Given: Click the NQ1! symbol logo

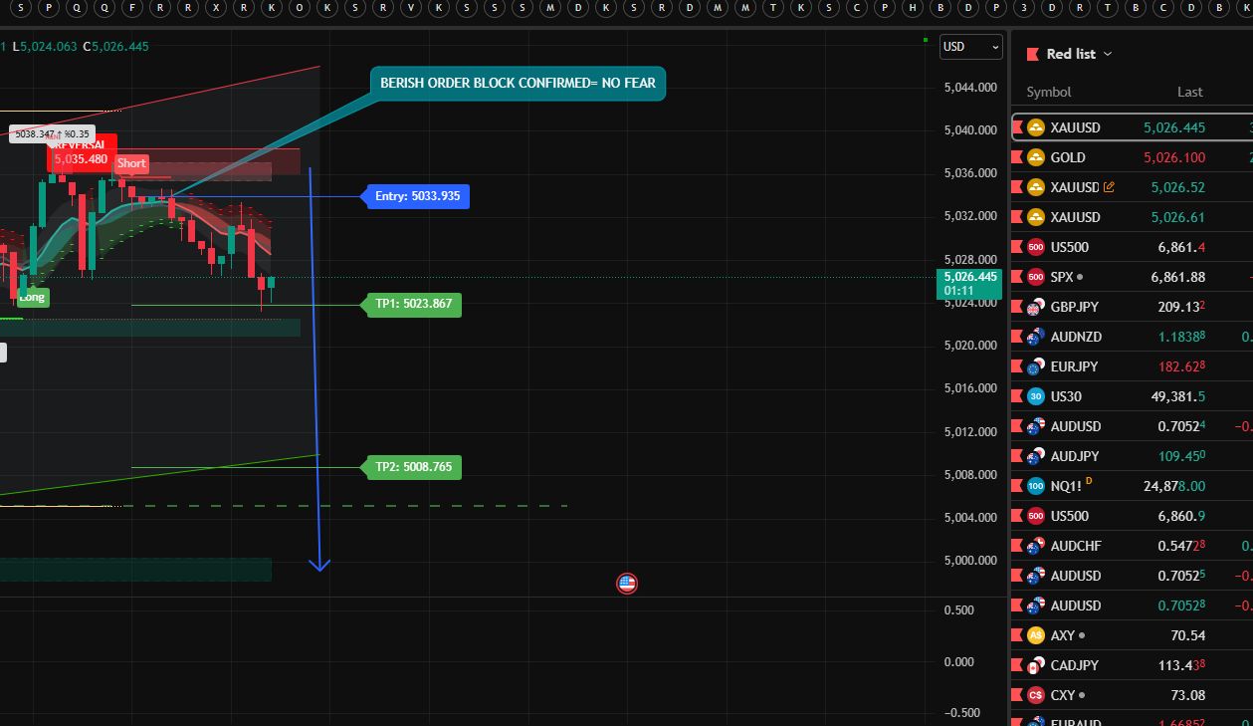Looking at the screenshot, I should point(1036,486).
